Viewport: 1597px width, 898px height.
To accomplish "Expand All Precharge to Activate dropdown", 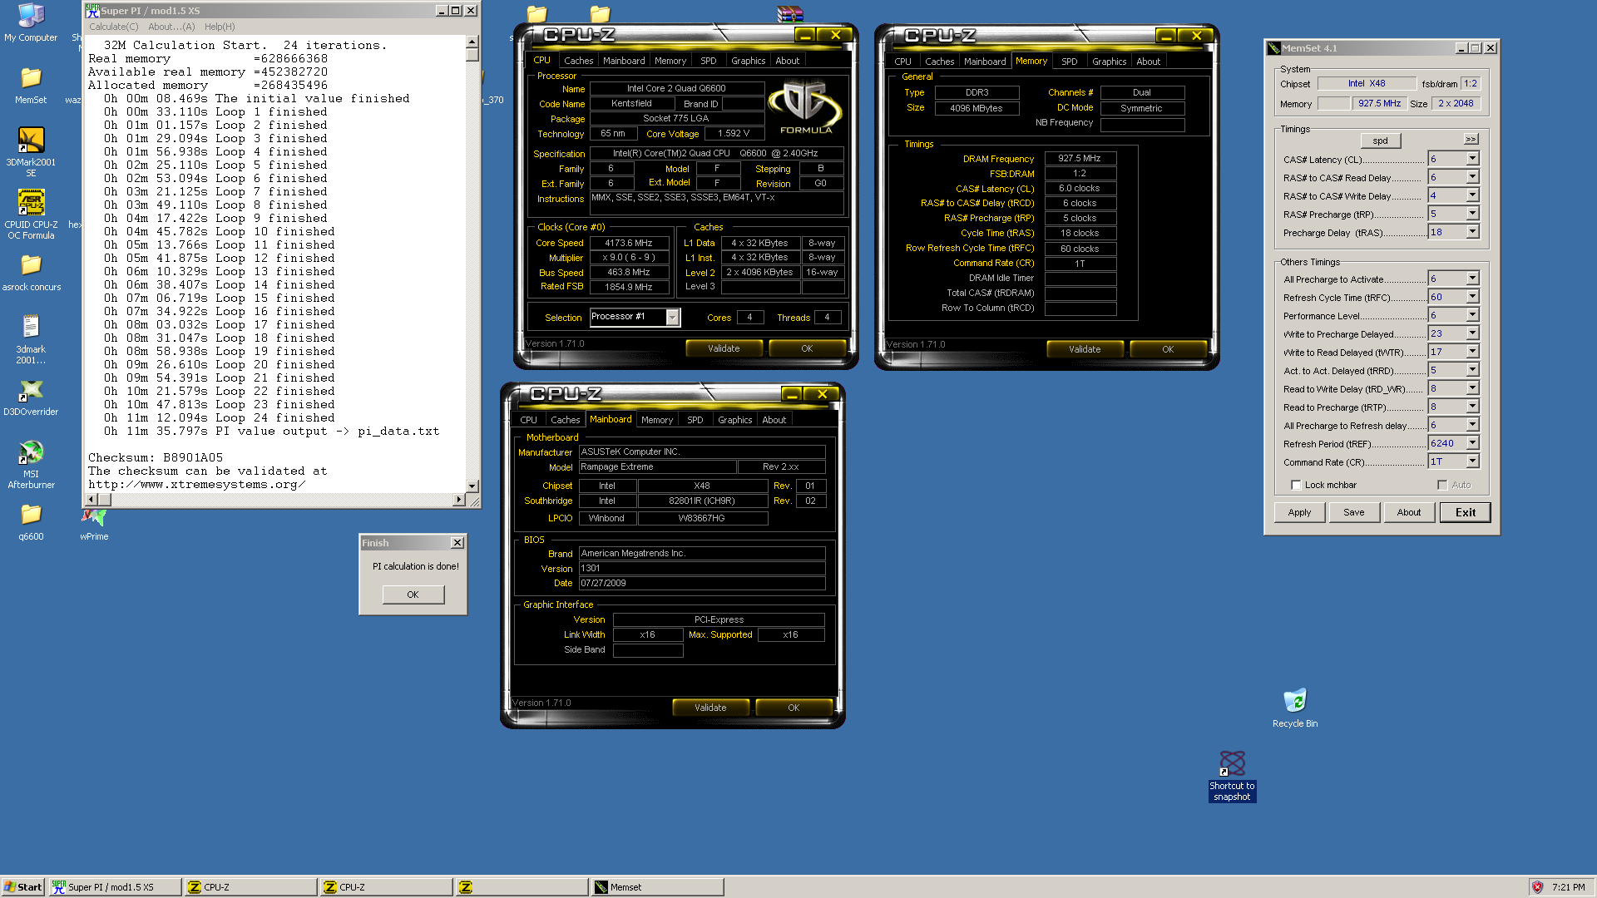I will [1472, 279].
